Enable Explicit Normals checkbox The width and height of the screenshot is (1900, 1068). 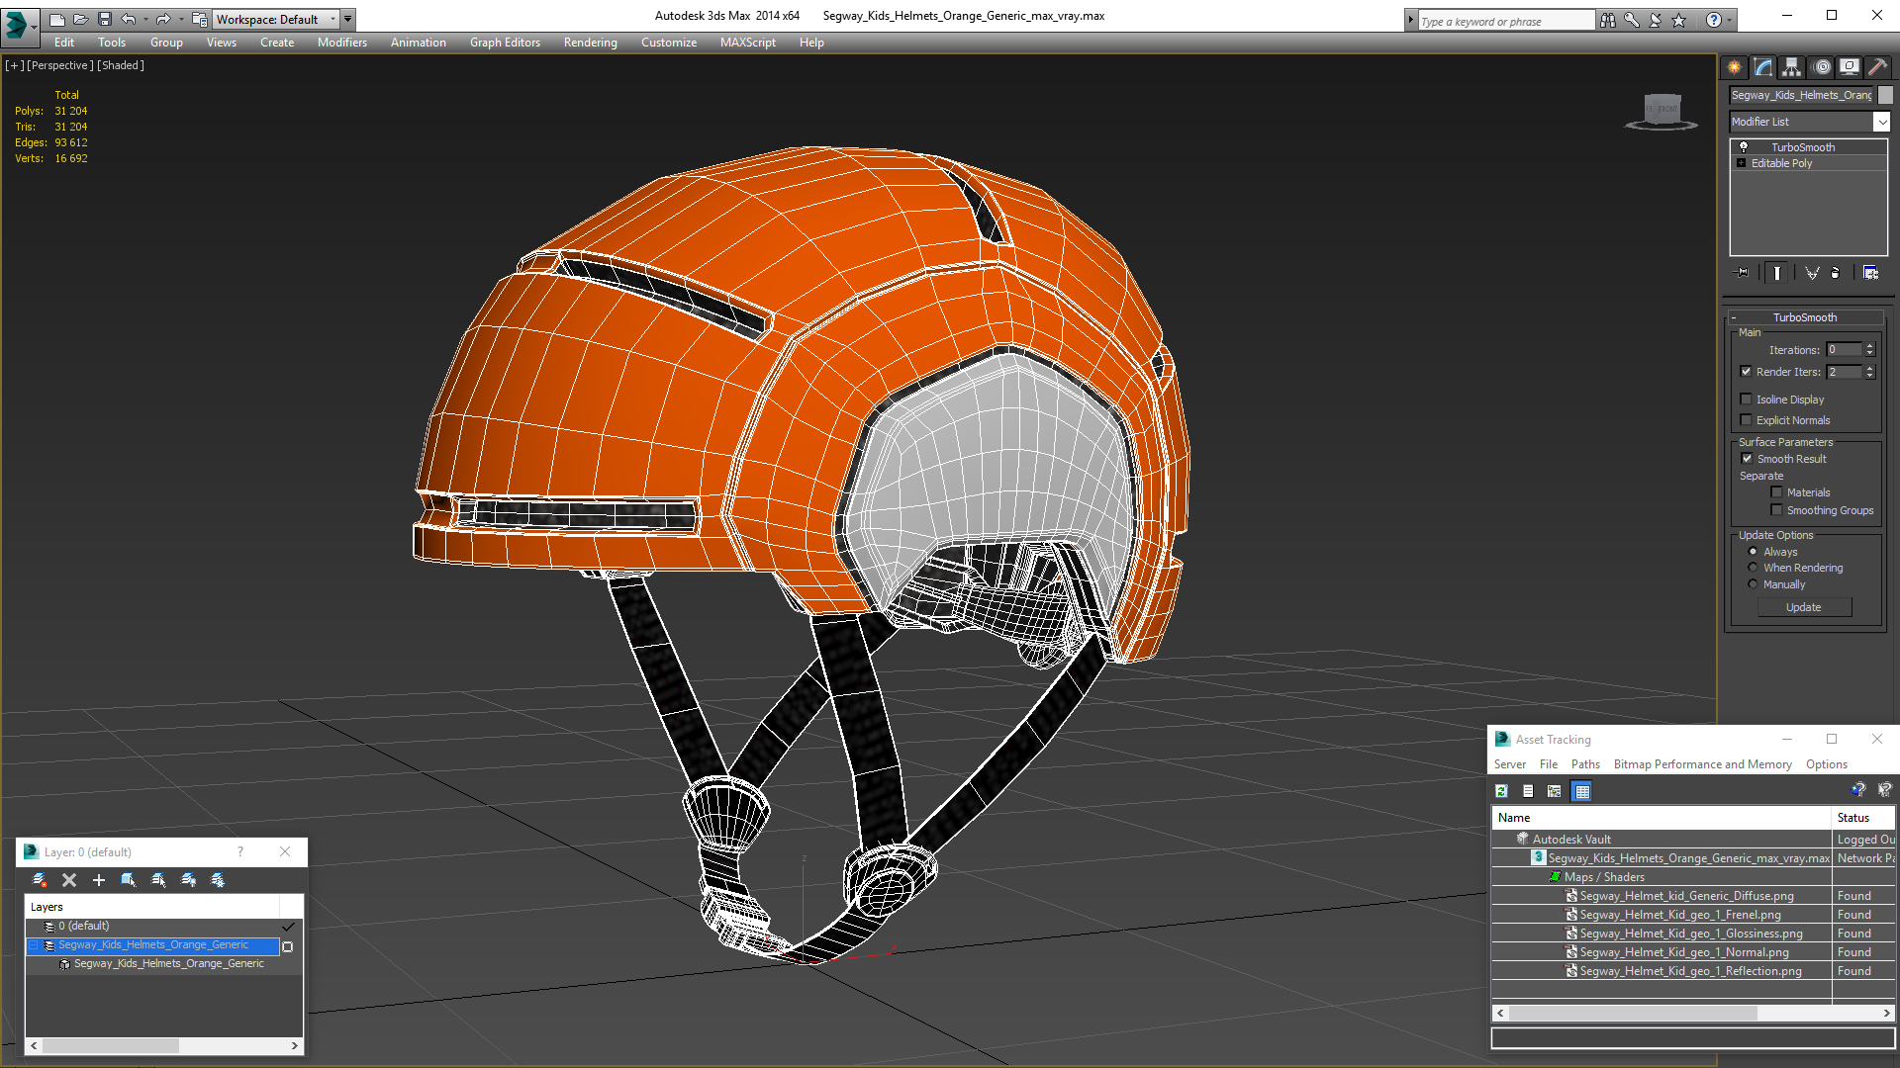tap(1747, 420)
